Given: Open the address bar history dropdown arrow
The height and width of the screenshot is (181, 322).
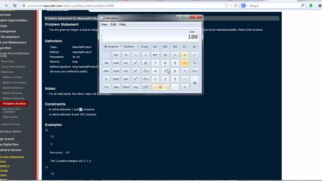Looking at the screenshot, I should click(231, 6).
